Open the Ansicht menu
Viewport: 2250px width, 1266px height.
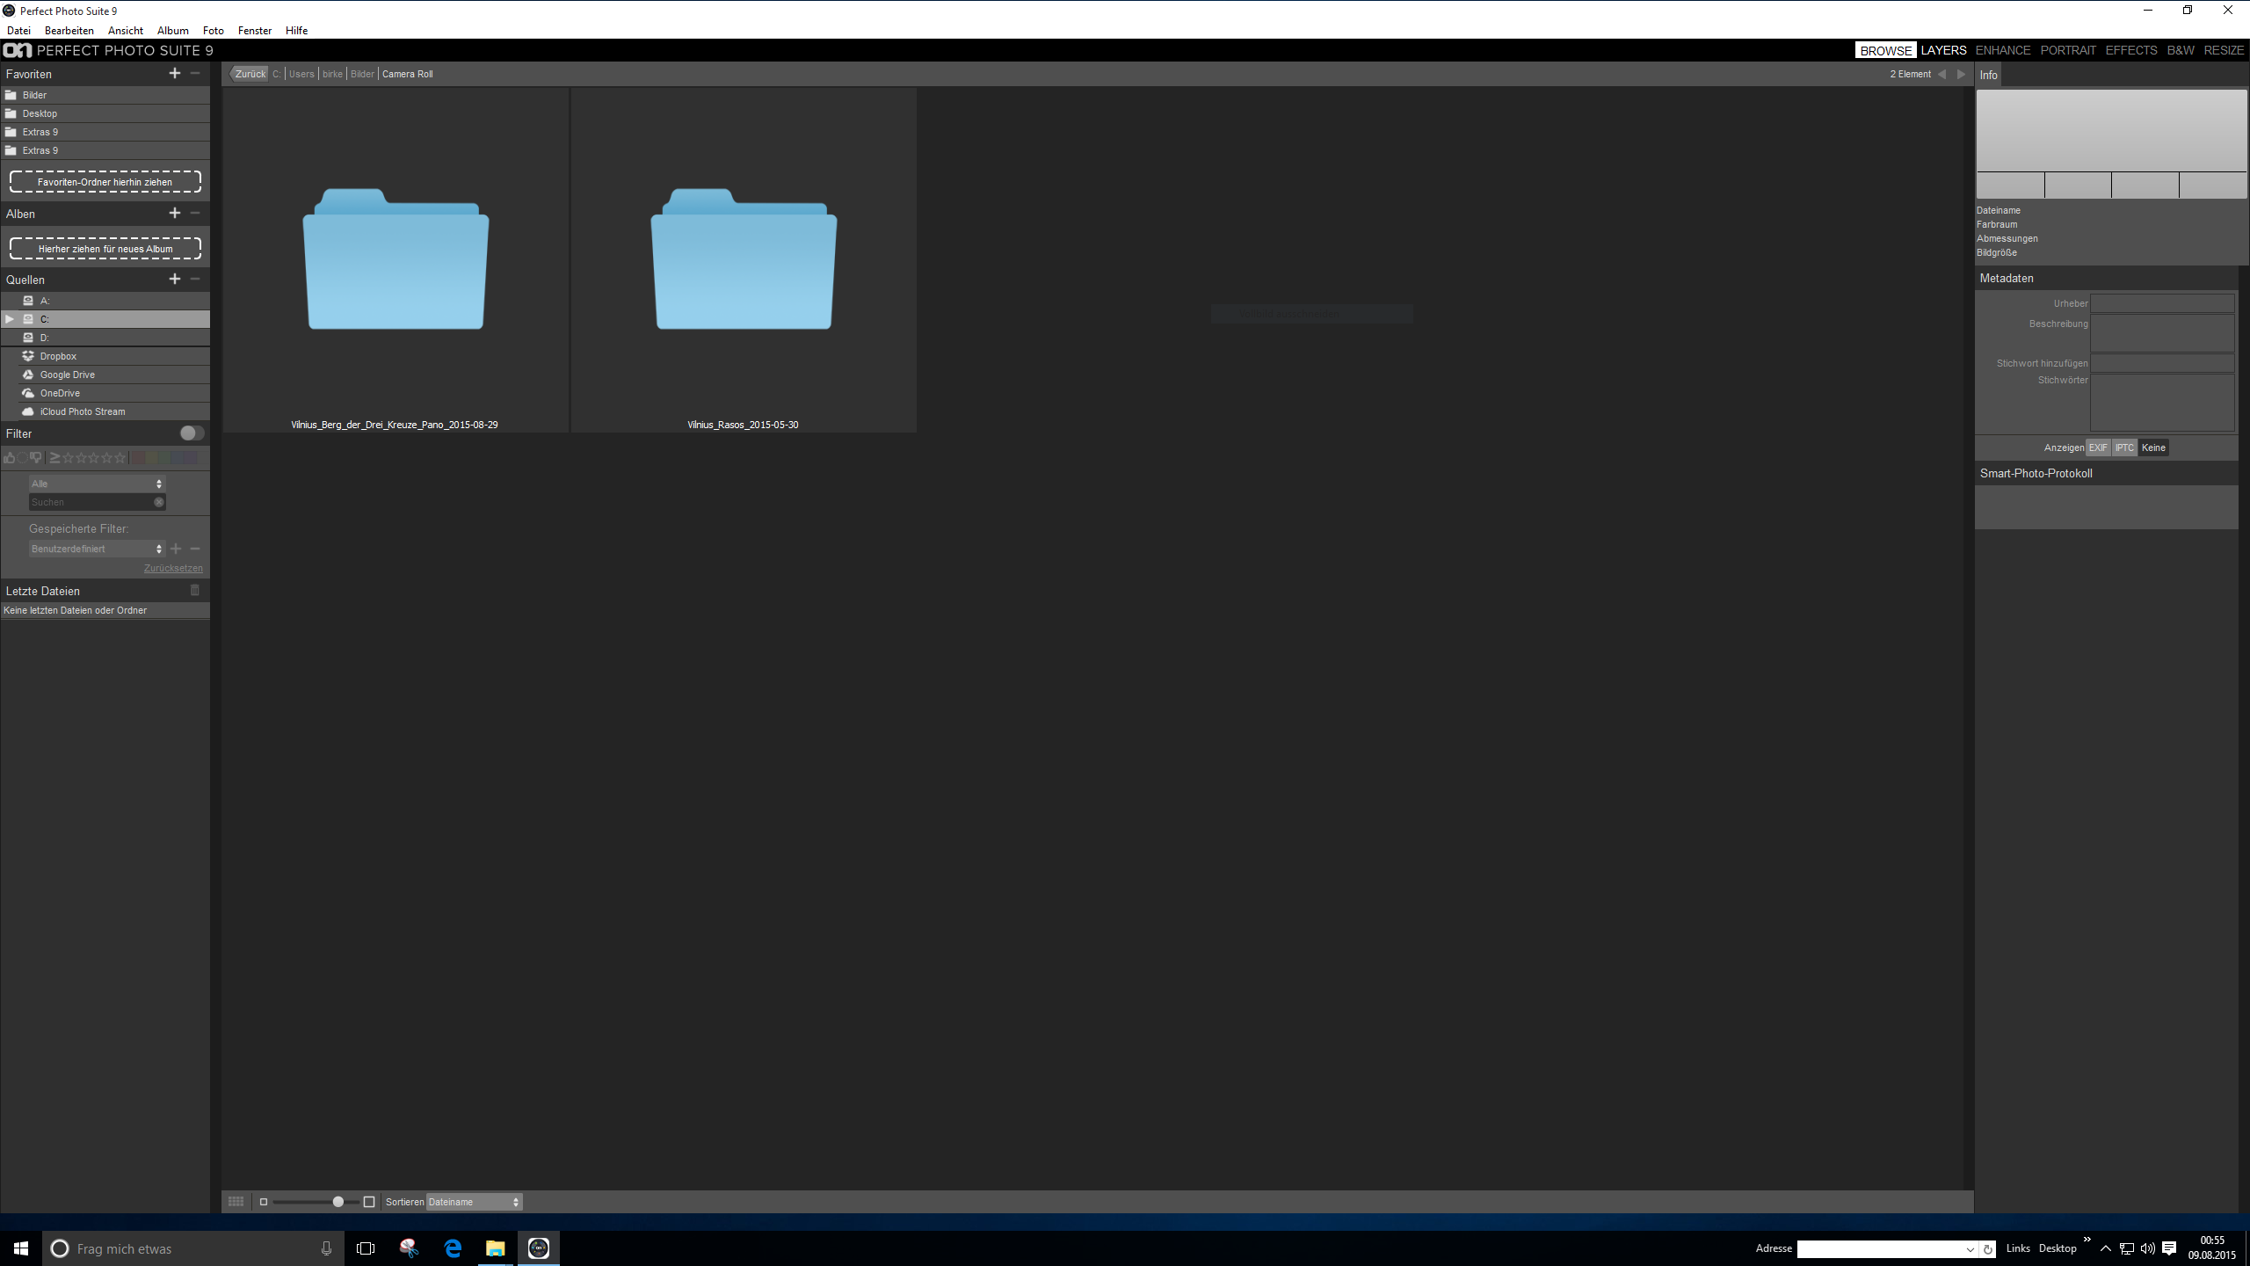125,31
